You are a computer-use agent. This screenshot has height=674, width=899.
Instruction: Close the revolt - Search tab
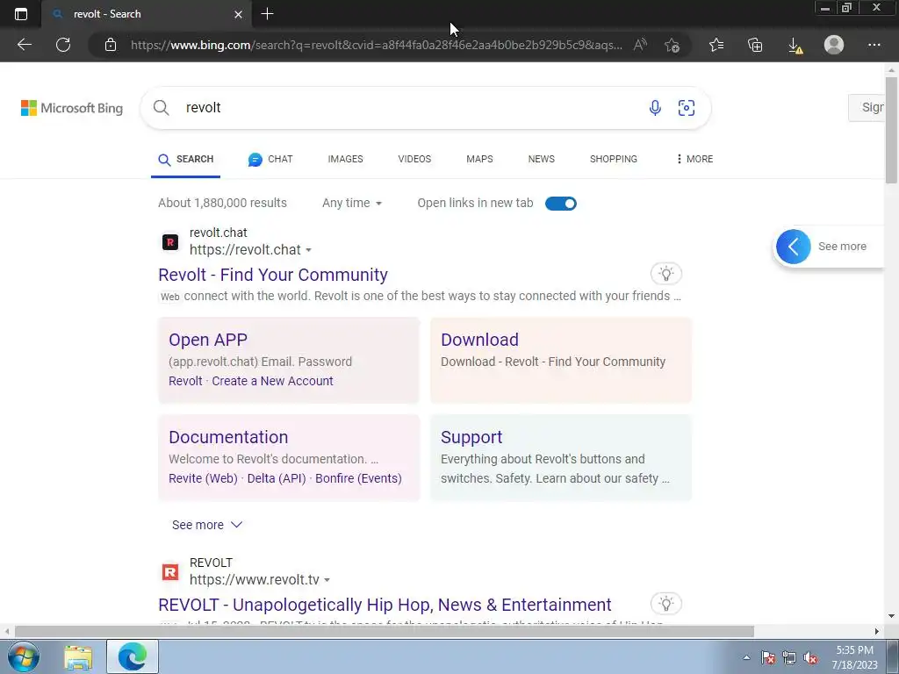[x=238, y=14]
